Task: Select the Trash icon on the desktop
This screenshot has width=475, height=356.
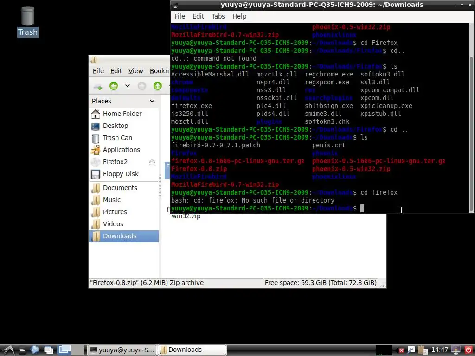Action: click(x=27, y=22)
